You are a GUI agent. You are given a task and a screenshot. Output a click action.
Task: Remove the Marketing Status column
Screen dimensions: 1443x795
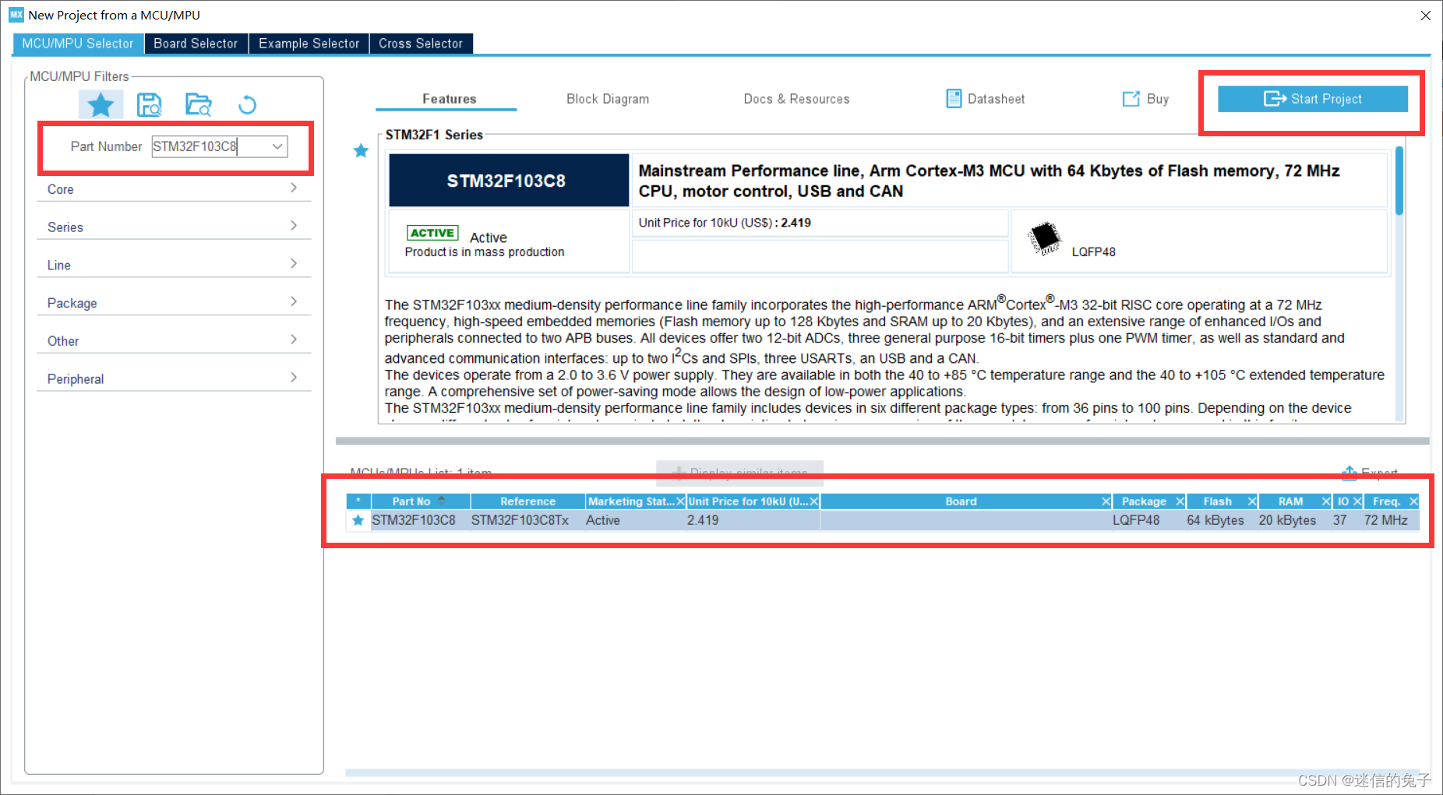tap(679, 501)
